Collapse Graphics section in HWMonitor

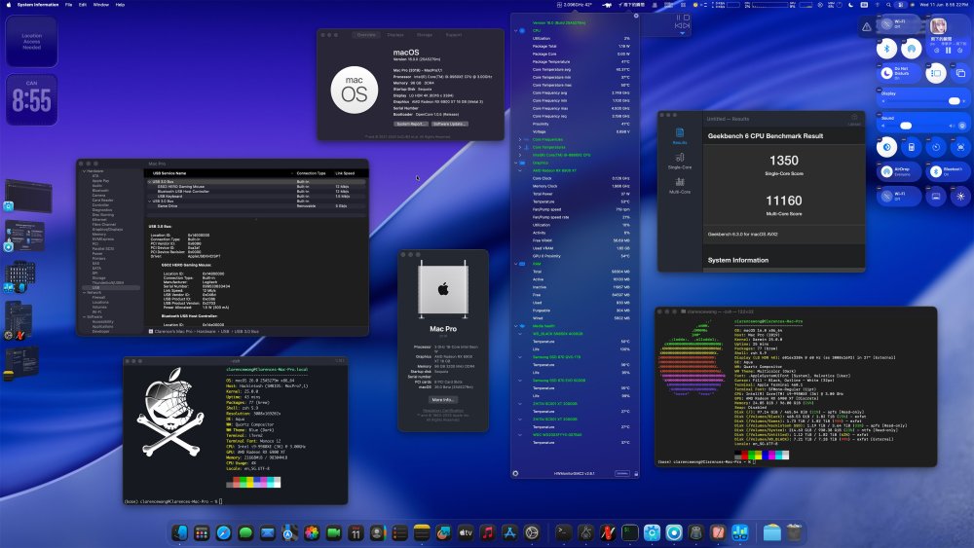(x=515, y=163)
